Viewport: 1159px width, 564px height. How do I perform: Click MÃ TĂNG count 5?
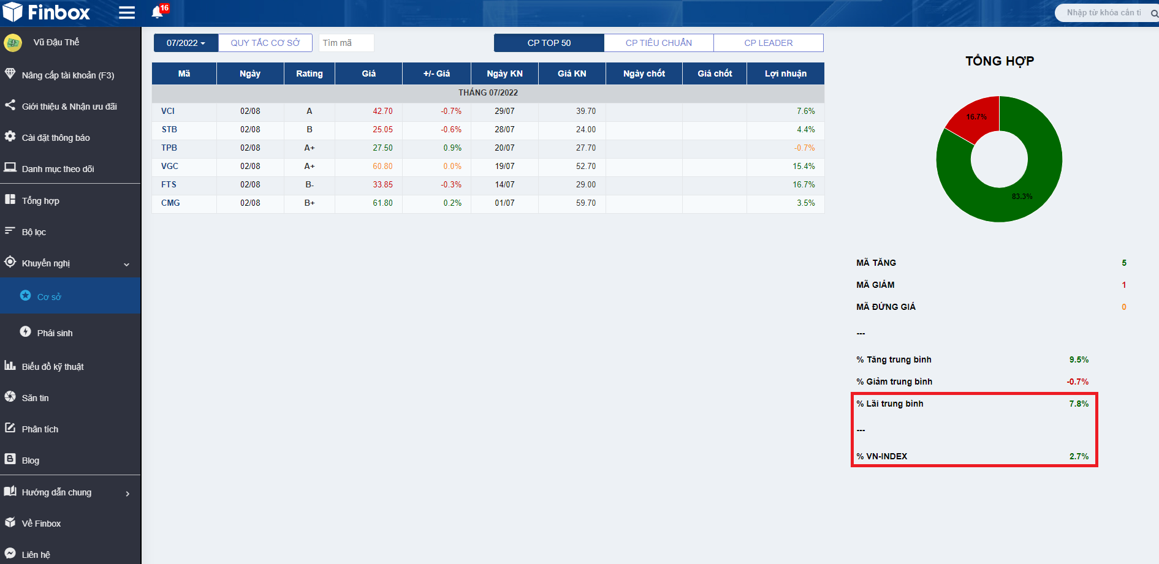[1124, 263]
